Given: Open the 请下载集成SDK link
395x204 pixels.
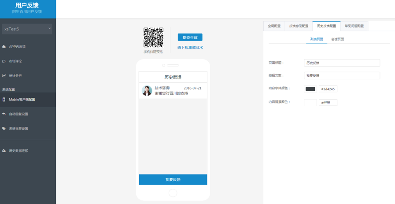Looking at the screenshot, I should (x=190, y=48).
